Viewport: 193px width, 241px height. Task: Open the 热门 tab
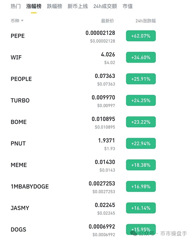[x=16, y=6]
